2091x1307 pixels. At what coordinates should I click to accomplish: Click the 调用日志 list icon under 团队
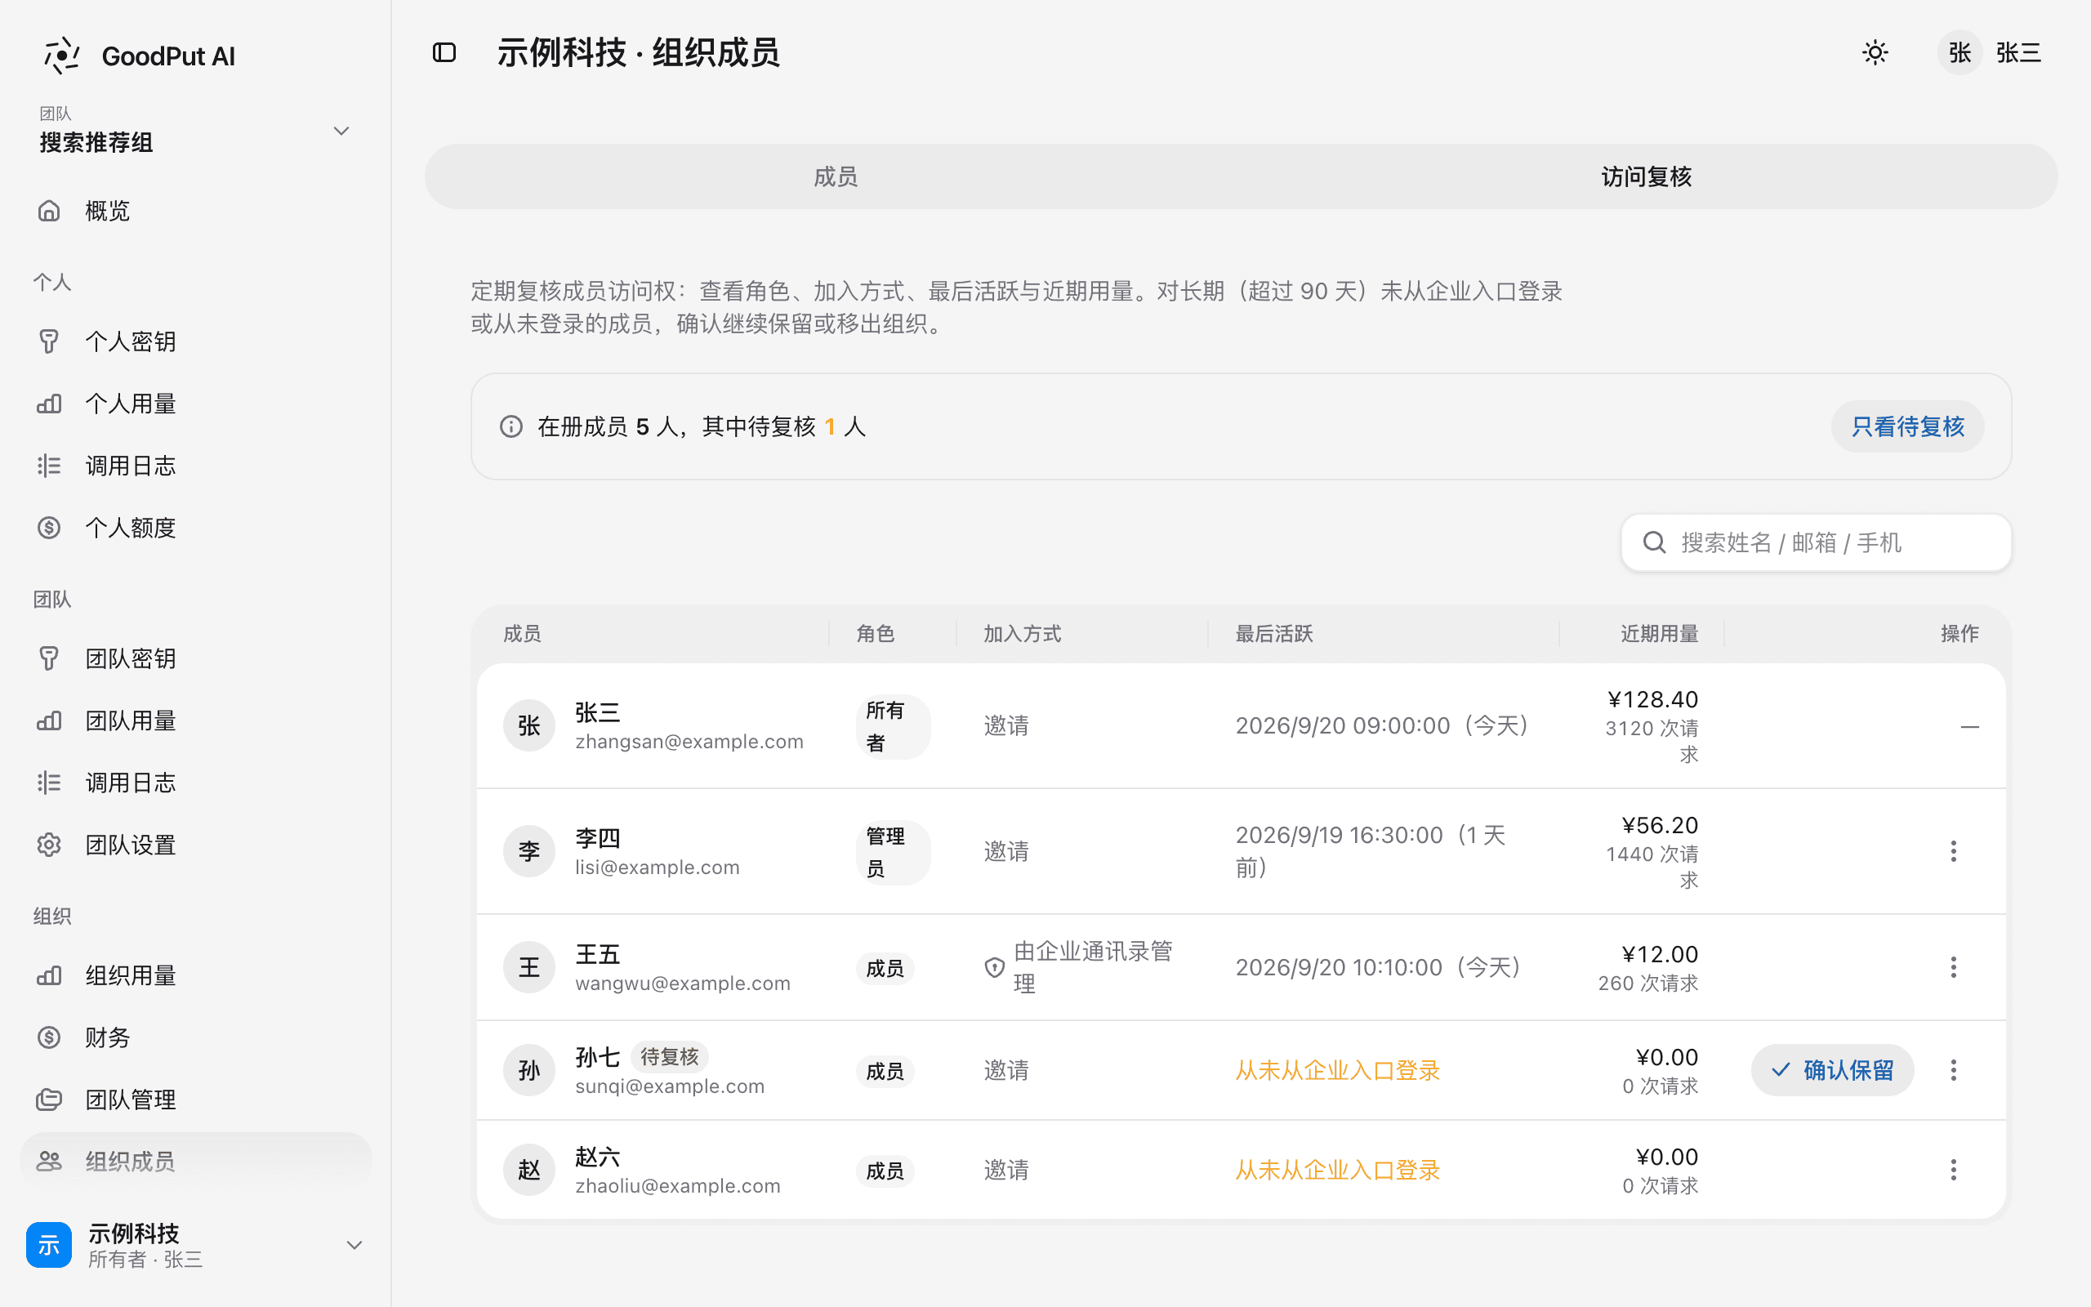click(49, 783)
